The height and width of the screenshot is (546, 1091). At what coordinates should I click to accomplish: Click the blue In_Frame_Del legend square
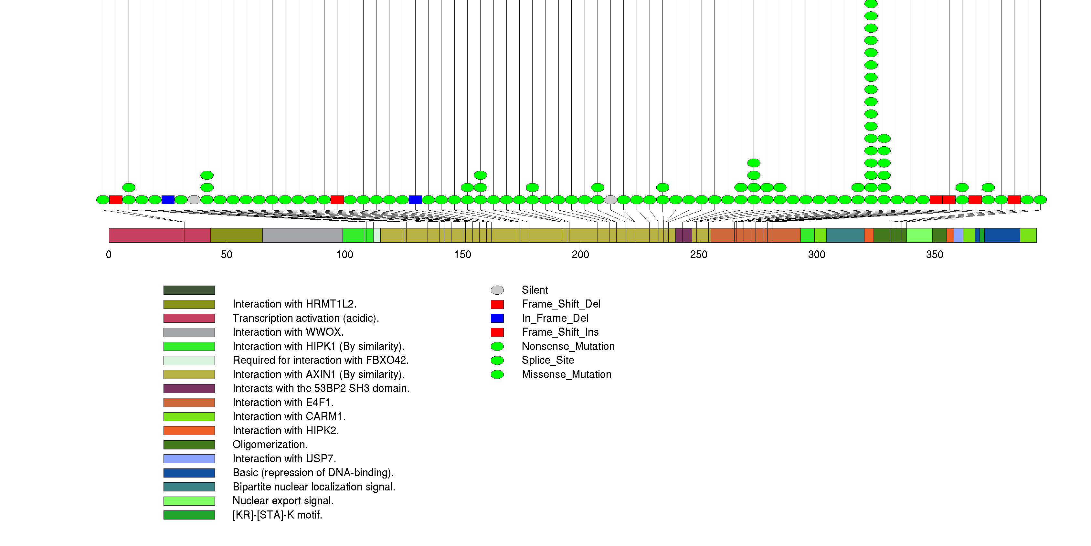(497, 318)
